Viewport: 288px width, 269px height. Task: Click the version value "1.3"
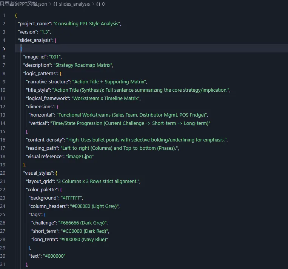45,32
